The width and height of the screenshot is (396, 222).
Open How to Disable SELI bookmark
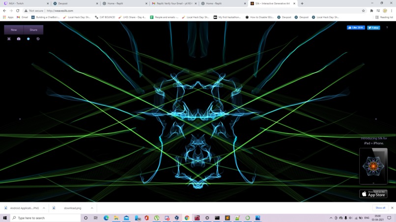(x=259, y=17)
